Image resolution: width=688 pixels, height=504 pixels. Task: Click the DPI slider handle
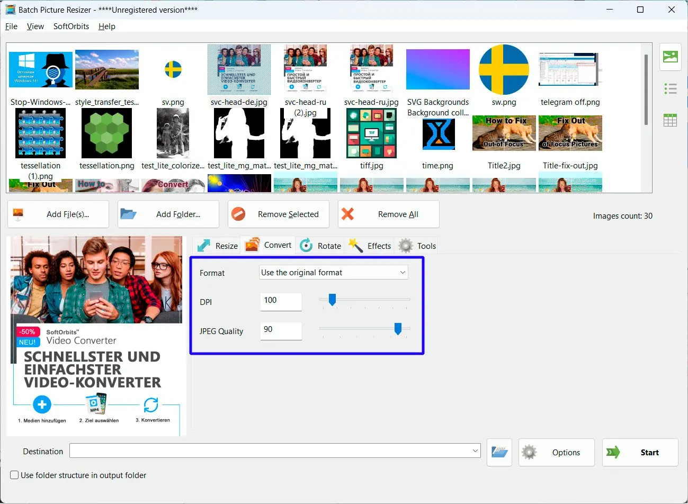click(x=332, y=300)
